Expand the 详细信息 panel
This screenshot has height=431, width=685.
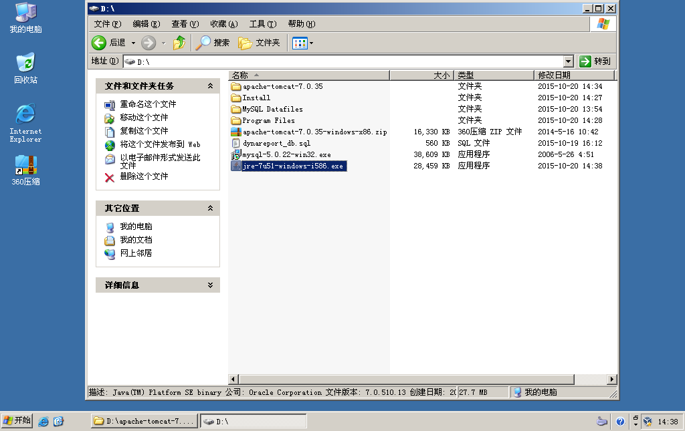pyautogui.click(x=210, y=285)
